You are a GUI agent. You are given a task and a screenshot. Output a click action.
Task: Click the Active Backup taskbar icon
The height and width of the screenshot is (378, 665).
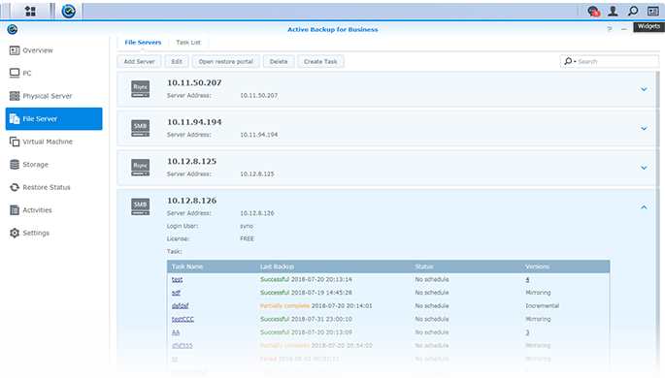pyautogui.click(x=68, y=11)
